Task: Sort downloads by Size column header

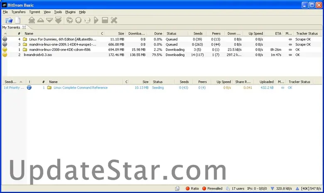Action: coord(121,34)
